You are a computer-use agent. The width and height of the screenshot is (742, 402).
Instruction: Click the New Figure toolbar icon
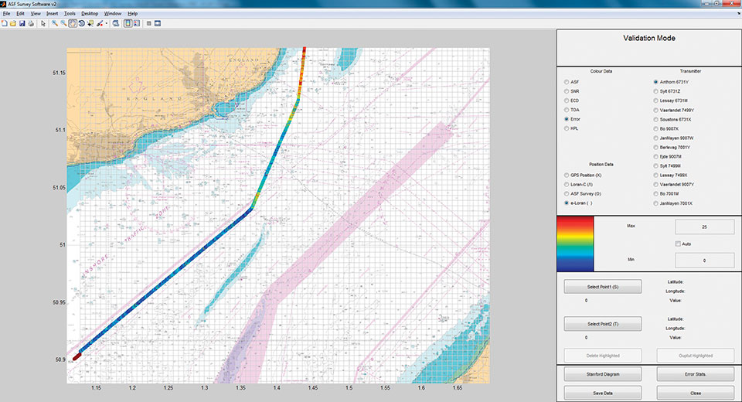click(x=5, y=23)
